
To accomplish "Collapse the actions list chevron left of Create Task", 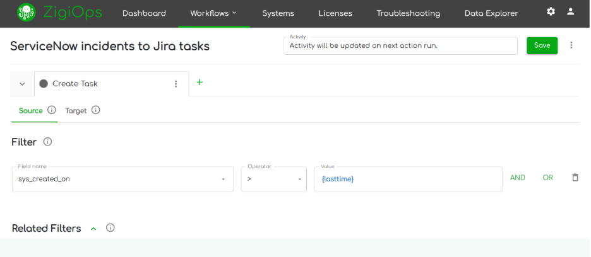I will click(22, 84).
